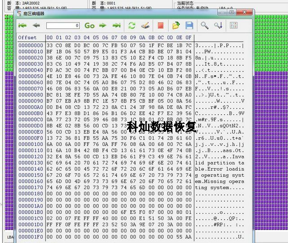Click the sector editor window title icon
The height and width of the screenshot is (243, 288).
click(19, 13)
